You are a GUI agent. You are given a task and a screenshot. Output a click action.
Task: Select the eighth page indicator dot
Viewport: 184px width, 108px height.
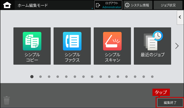point(92,77)
